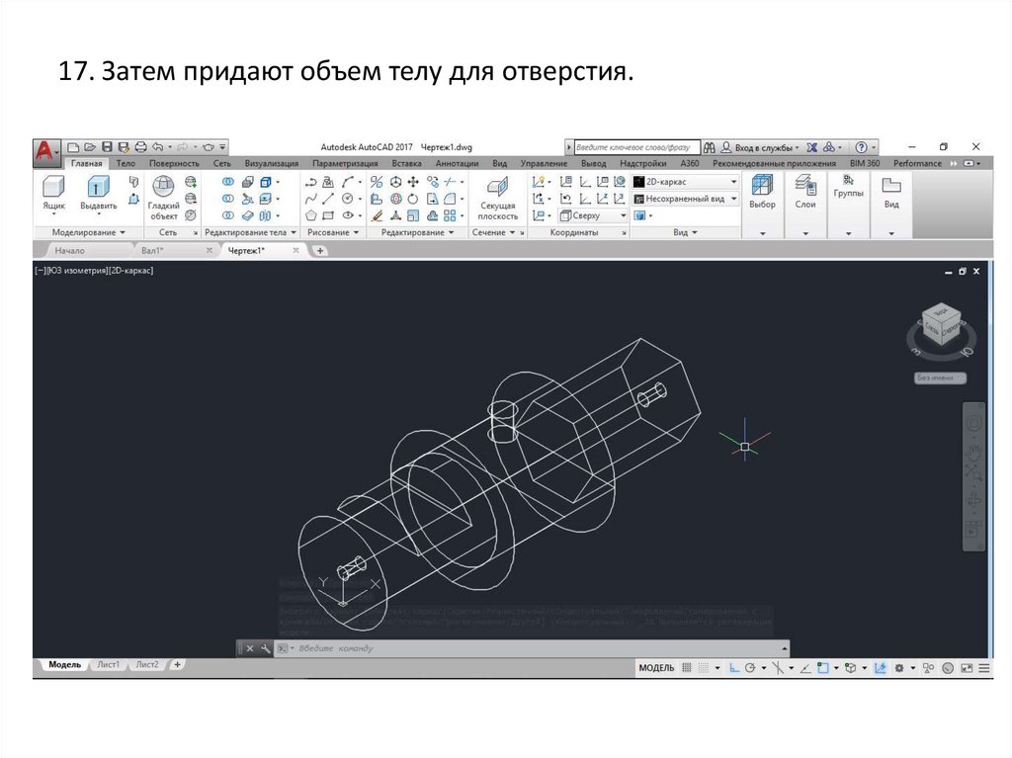Open the Несохраненный вид dropdown
This screenshot has width=1012, height=758.
pyautogui.click(x=686, y=199)
